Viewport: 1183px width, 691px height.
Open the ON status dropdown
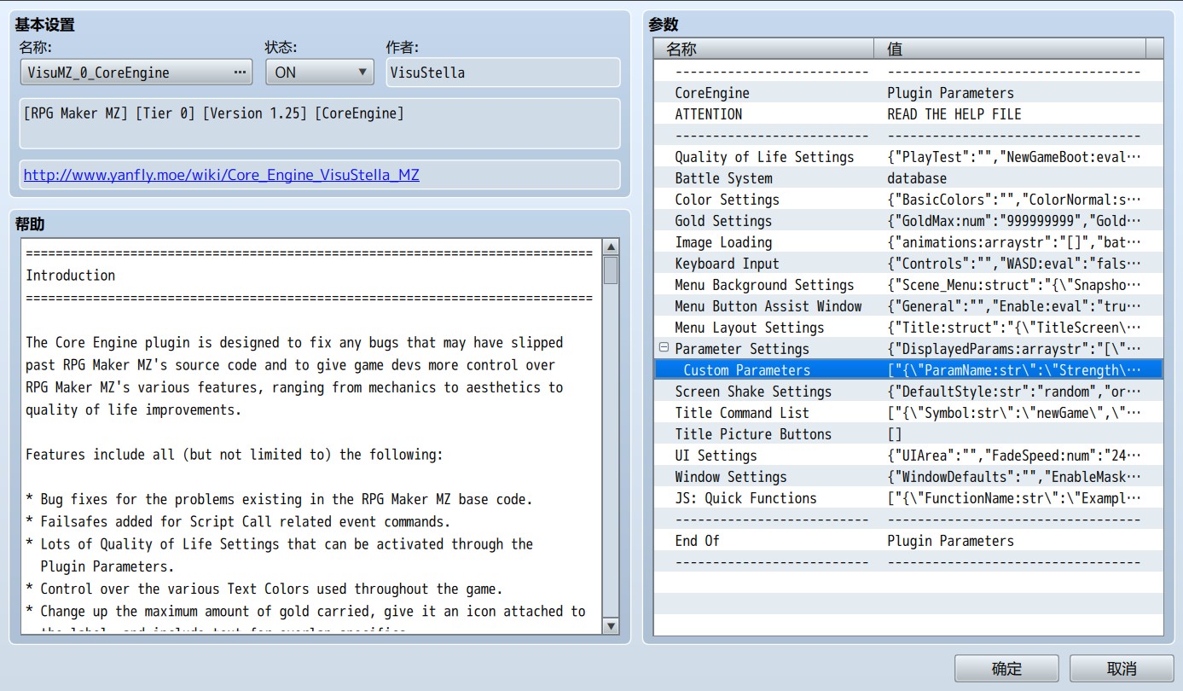[320, 73]
